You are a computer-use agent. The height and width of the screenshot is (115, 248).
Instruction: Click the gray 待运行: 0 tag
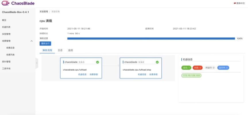tap(210, 68)
